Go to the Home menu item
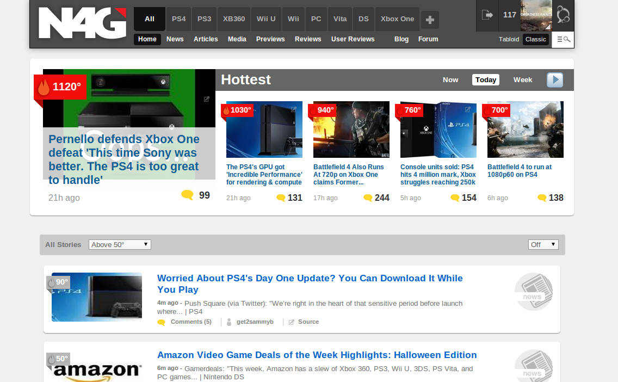 [147, 39]
